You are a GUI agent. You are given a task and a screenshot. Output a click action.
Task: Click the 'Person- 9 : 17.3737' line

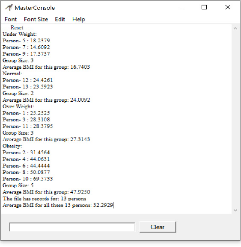[x=26, y=54]
